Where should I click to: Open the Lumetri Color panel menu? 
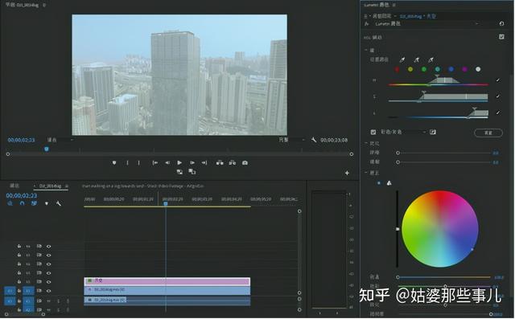[x=393, y=5]
